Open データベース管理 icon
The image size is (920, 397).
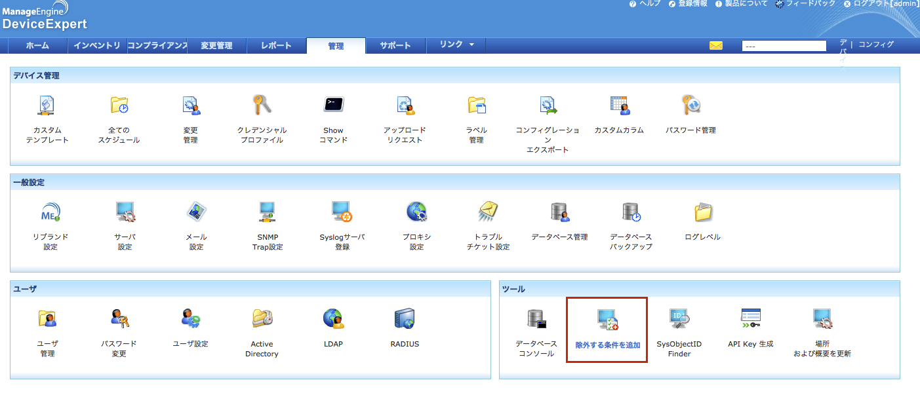click(x=559, y=212)
